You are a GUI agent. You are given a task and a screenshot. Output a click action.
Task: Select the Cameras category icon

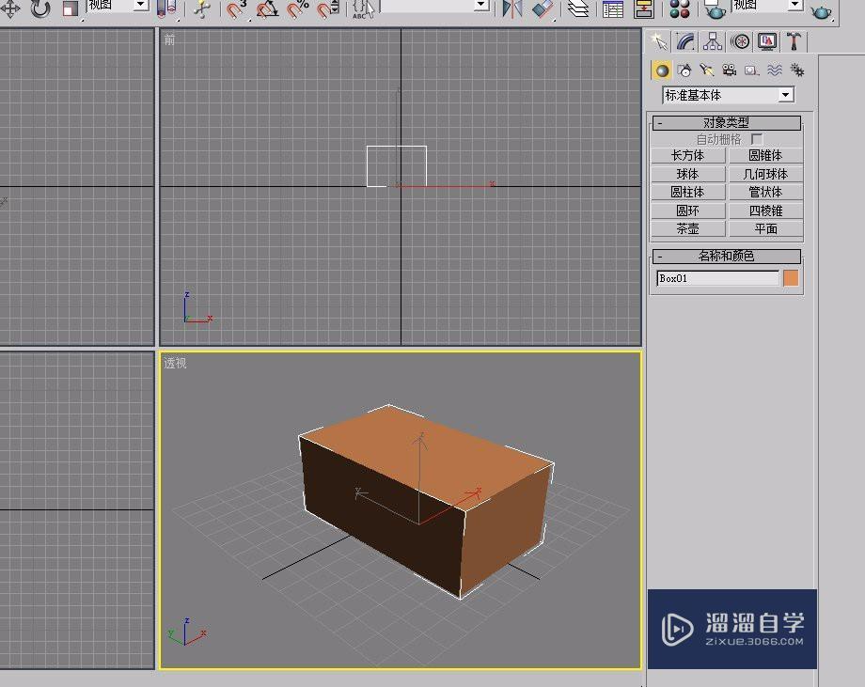pyautogui.click(x=729, y=70)
